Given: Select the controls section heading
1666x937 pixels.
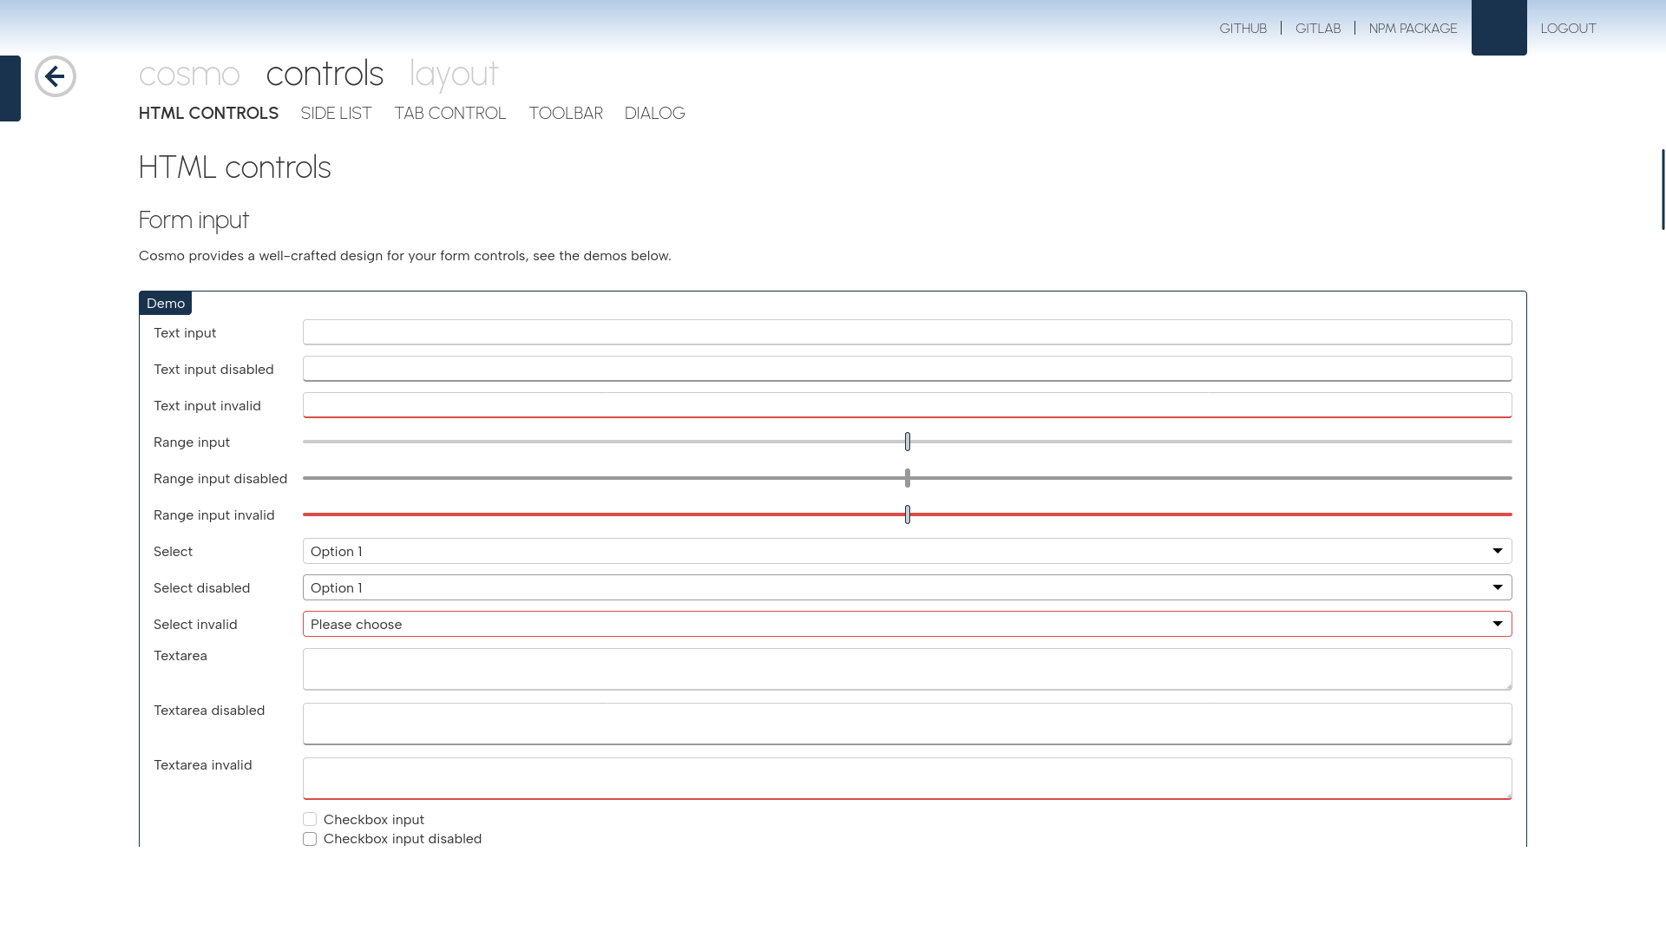Looking at the screenshot, I should (x=325, y=74).
